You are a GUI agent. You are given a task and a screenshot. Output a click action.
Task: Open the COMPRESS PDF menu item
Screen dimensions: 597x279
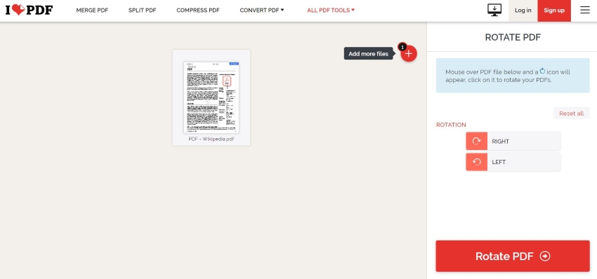click(x=198, y=11)
